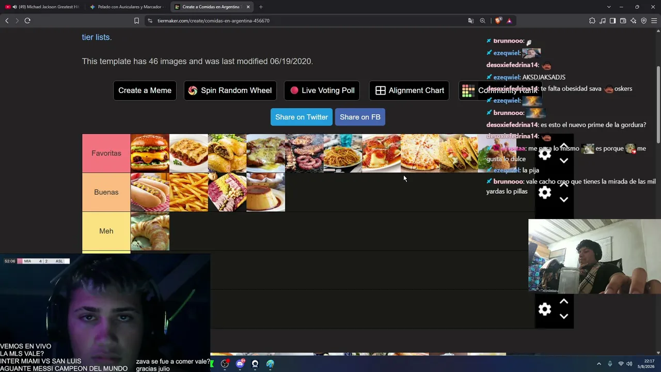Open the site information icon beside the URL

click(x=150, y=21)
